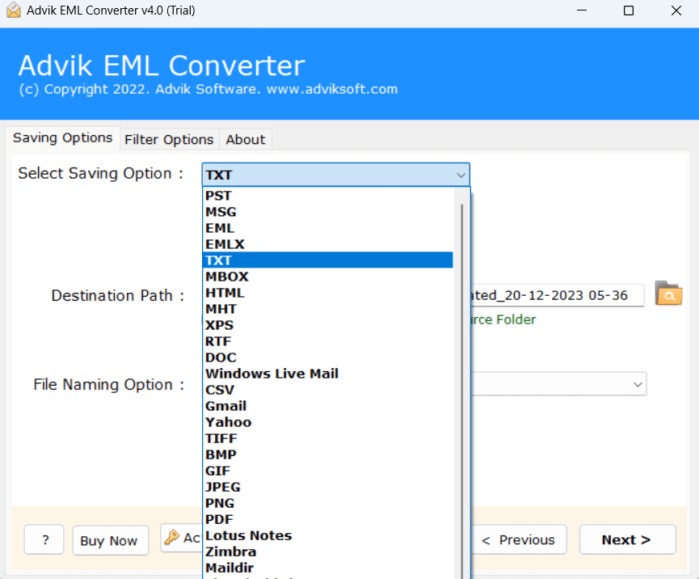This screenshot has width=699, height=579.
Task: Choose DOC as saving format
Action: 327,357
